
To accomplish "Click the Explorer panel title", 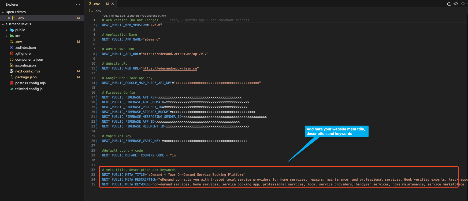I will click(x=12, y=5).
